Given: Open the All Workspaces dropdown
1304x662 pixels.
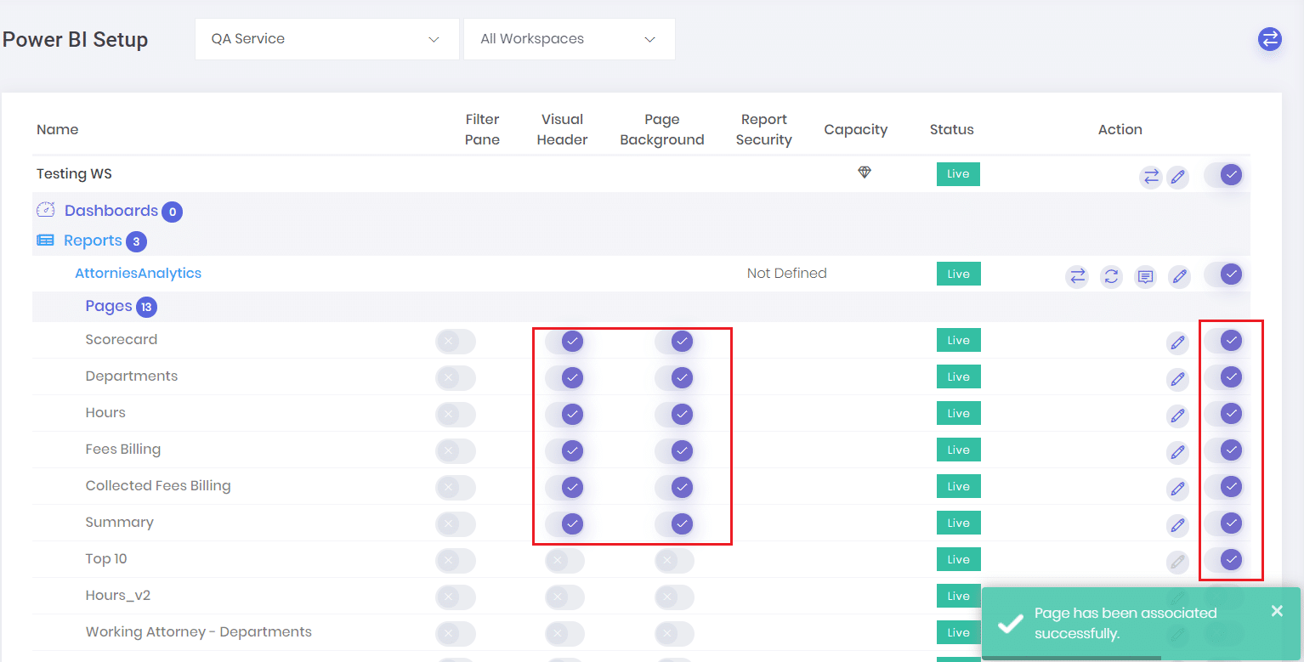Looking at the screenshot, I should point(569,38).
